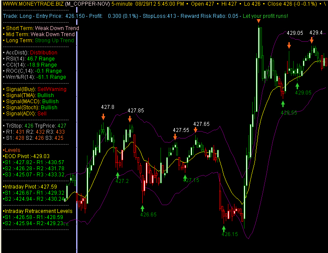Click the white 427.65 price label
Image resolution: width=328 pixels, height=253 pixels.
(201, 124)
